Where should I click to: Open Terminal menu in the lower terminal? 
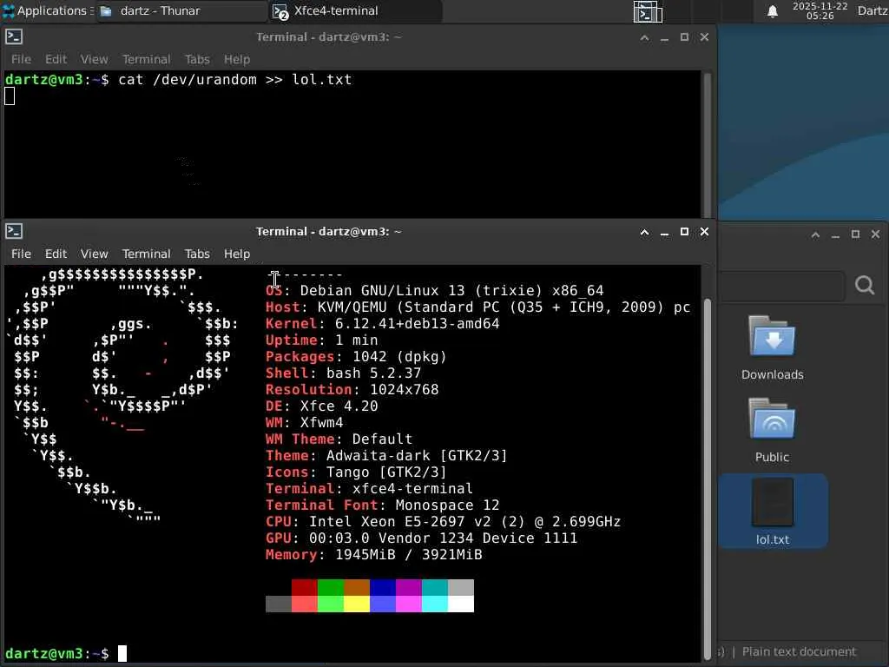pyautogui.click(x=146, y=254)
